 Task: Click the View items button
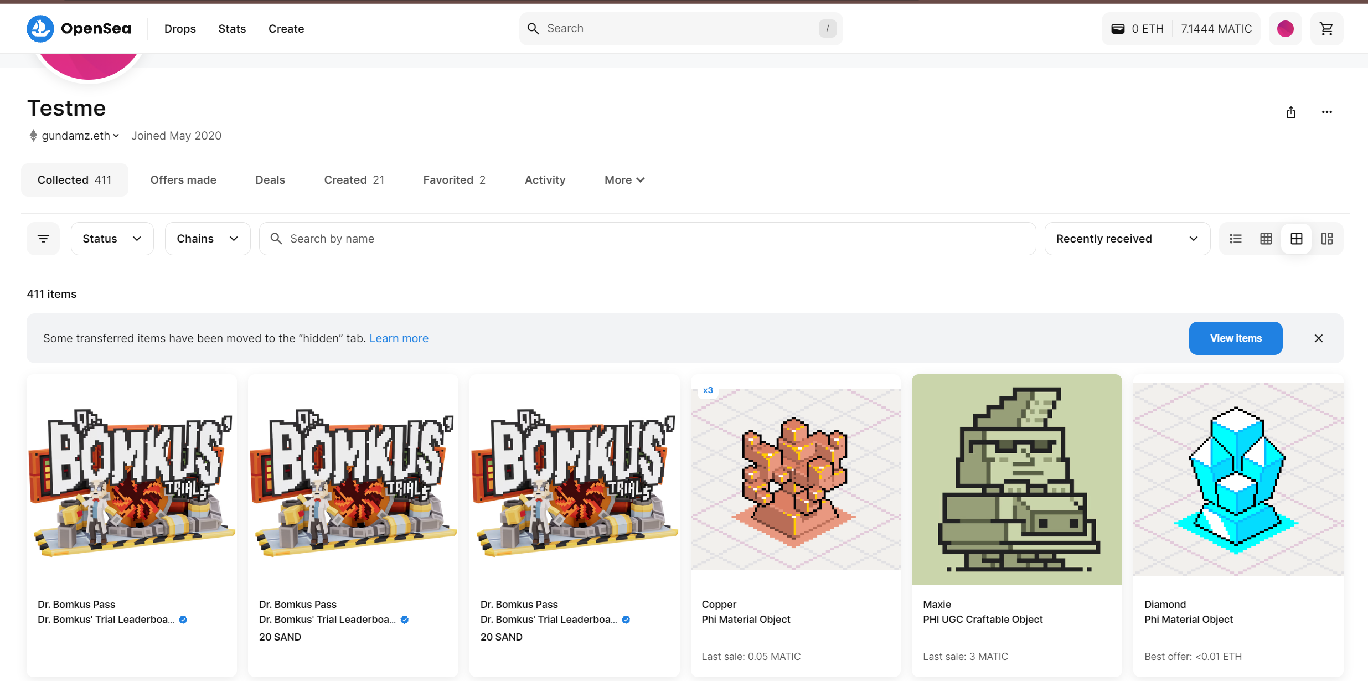tap(1235, 338)
